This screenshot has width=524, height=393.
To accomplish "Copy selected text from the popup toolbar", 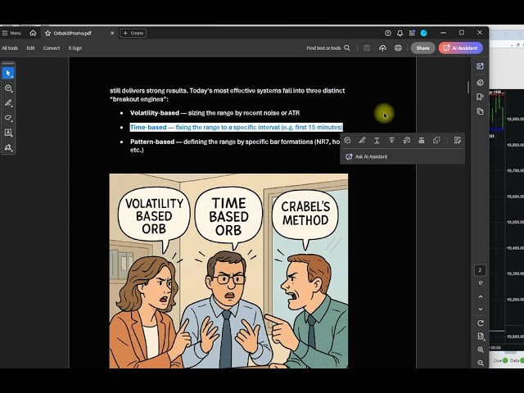I will pos(436,140).
